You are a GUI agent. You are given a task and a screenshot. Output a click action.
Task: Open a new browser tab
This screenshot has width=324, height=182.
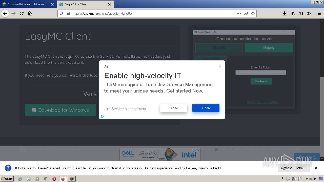click(118, 4)
